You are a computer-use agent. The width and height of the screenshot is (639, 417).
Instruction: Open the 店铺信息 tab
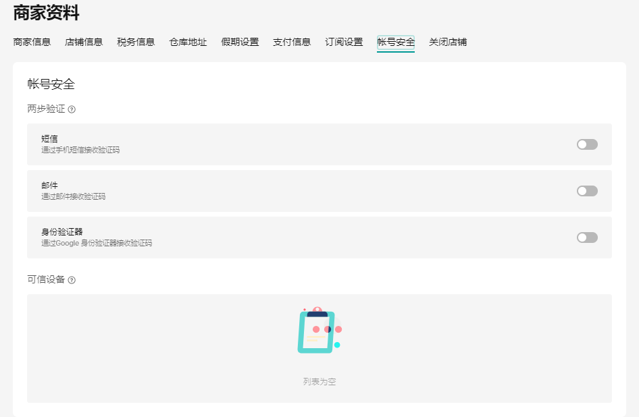tap(84, 42)
